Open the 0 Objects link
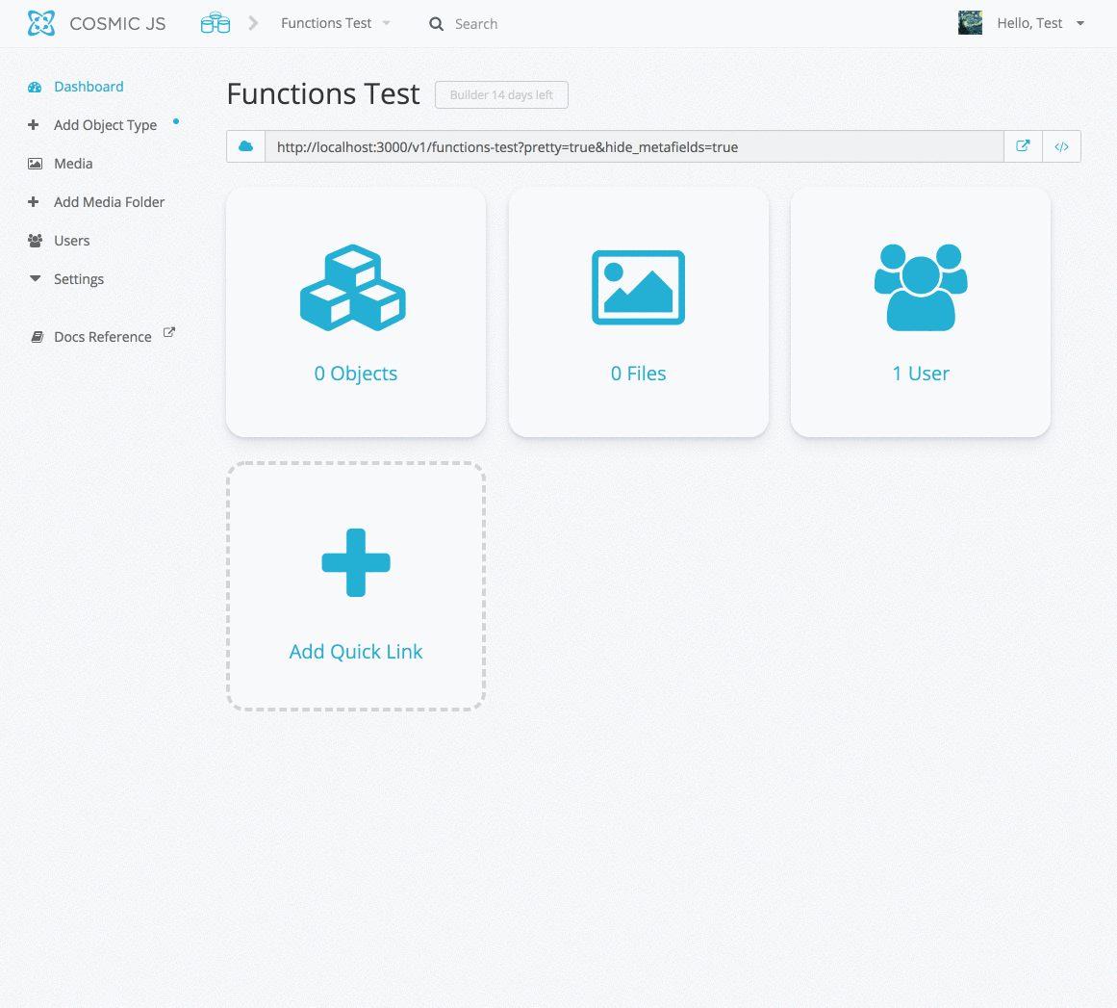The height and width of the screenshot is (1008, 1117). point(355,374)
